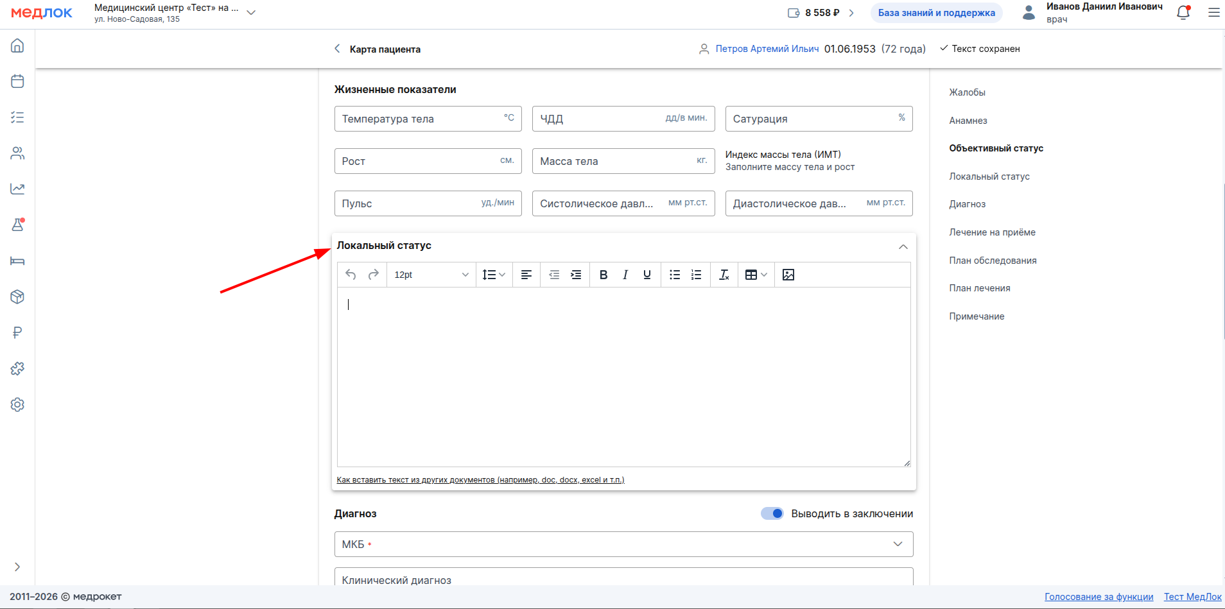The image size is (1225, 609).
Task: Insert an image into the editor
Action: (788, 275)
